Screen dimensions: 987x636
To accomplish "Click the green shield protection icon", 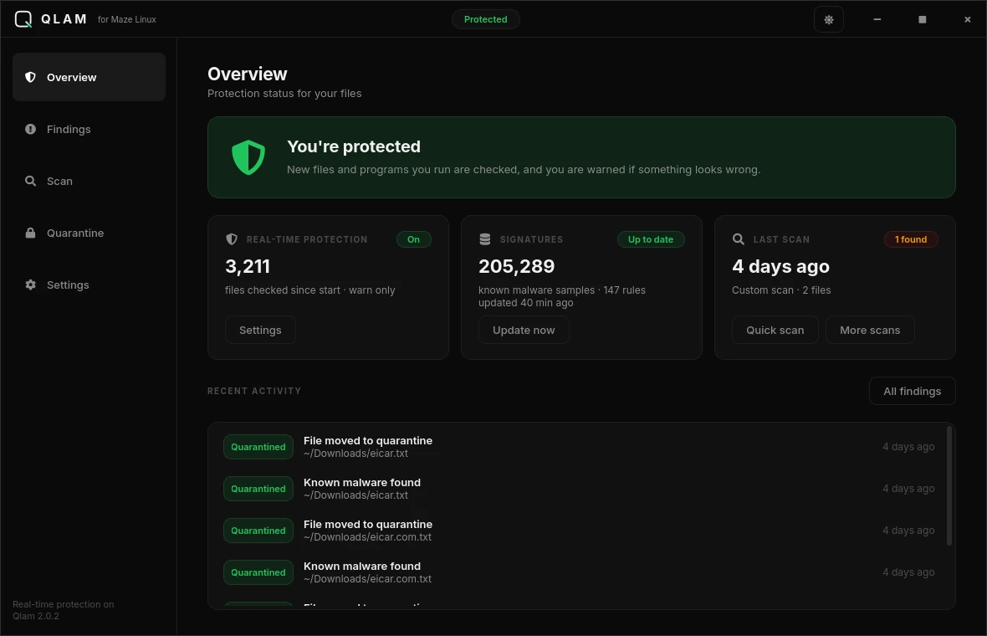I will tap(248, 157).
